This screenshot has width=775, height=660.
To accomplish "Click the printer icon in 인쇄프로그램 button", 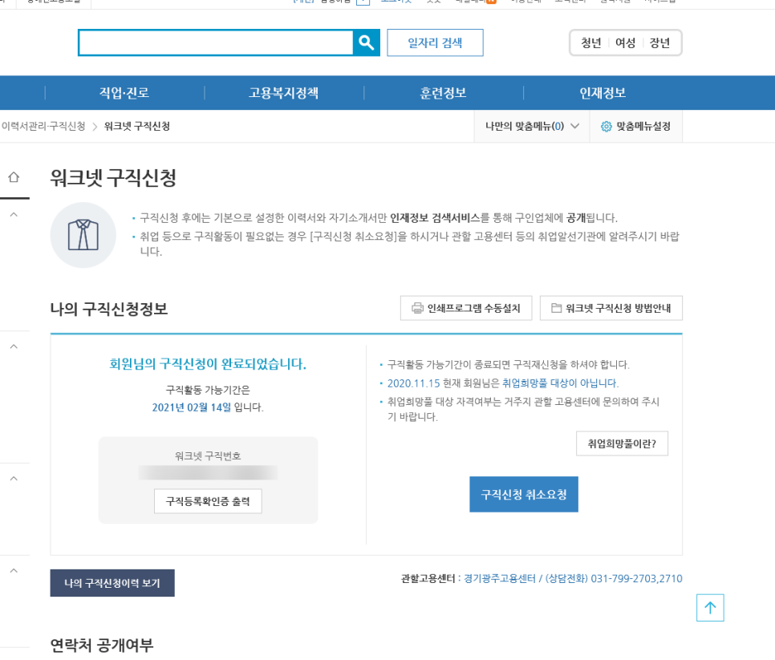I will pos(418,308).
